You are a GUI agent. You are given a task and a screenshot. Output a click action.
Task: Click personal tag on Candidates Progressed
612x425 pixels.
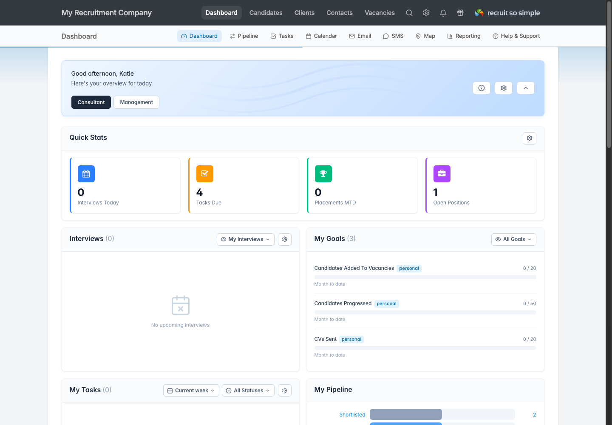tap(387, 303)
